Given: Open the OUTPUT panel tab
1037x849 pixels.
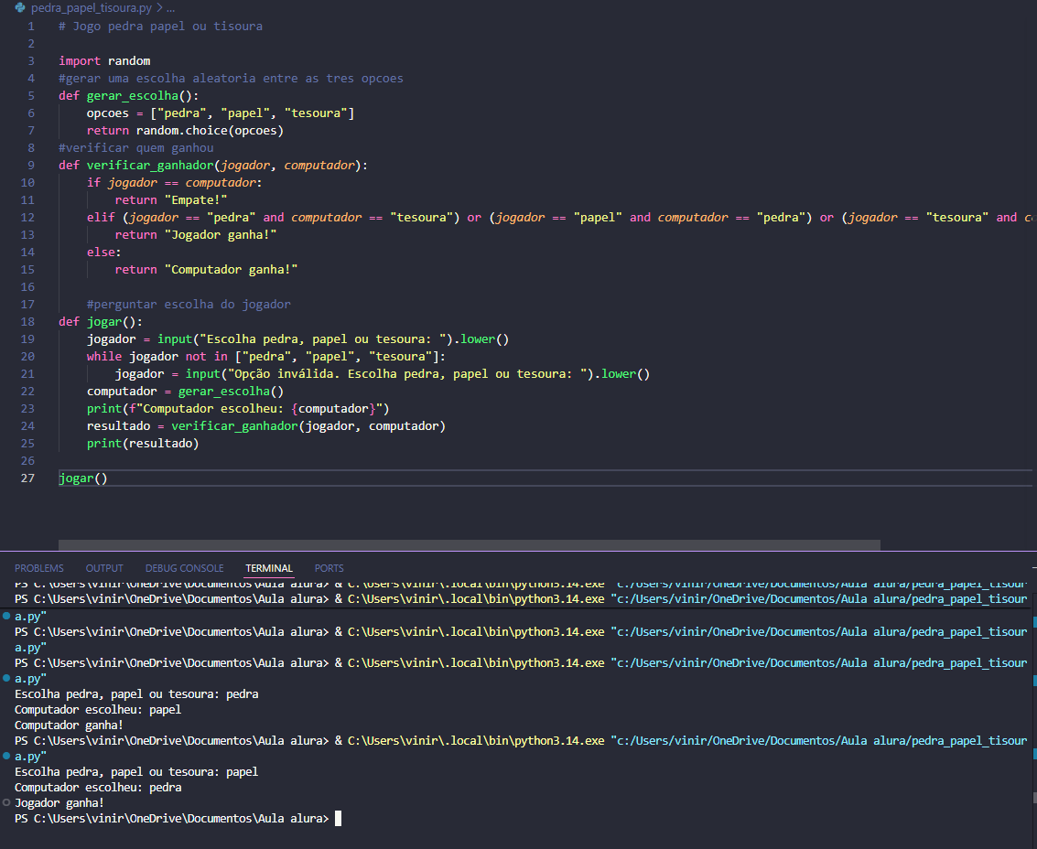Looking at the screenshot, I should click(104, 568).
